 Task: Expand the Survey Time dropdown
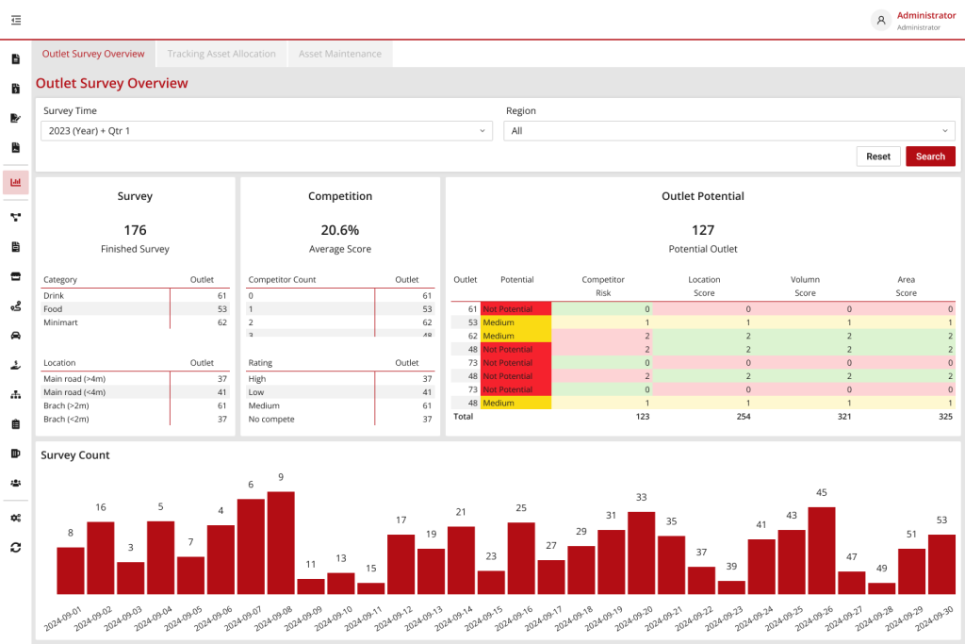click(266, 131)
